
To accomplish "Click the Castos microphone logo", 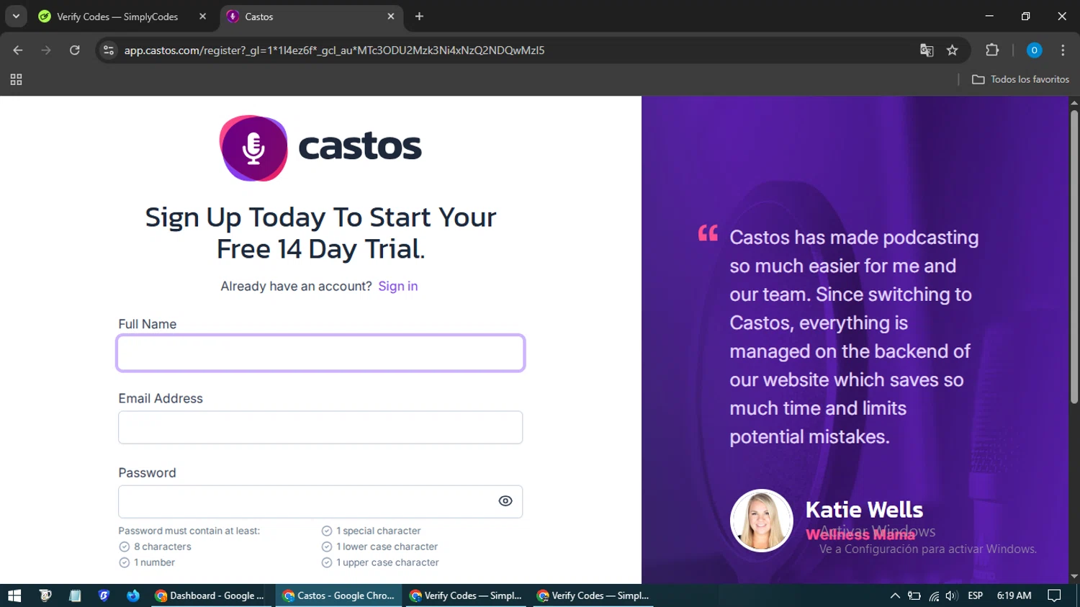I will point(253,148).
